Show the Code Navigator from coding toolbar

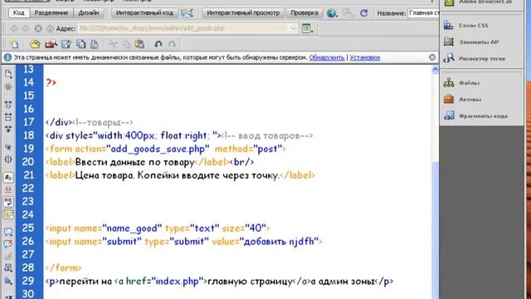pyautogui.click(x=8, y=87)
